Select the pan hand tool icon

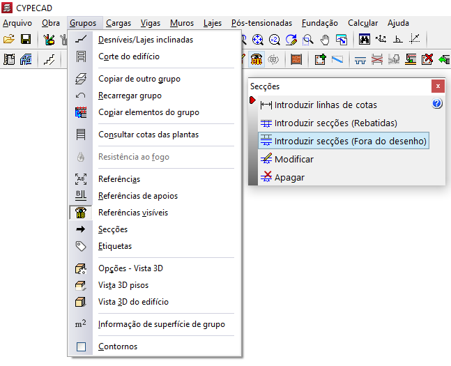(x=325, y=40)
